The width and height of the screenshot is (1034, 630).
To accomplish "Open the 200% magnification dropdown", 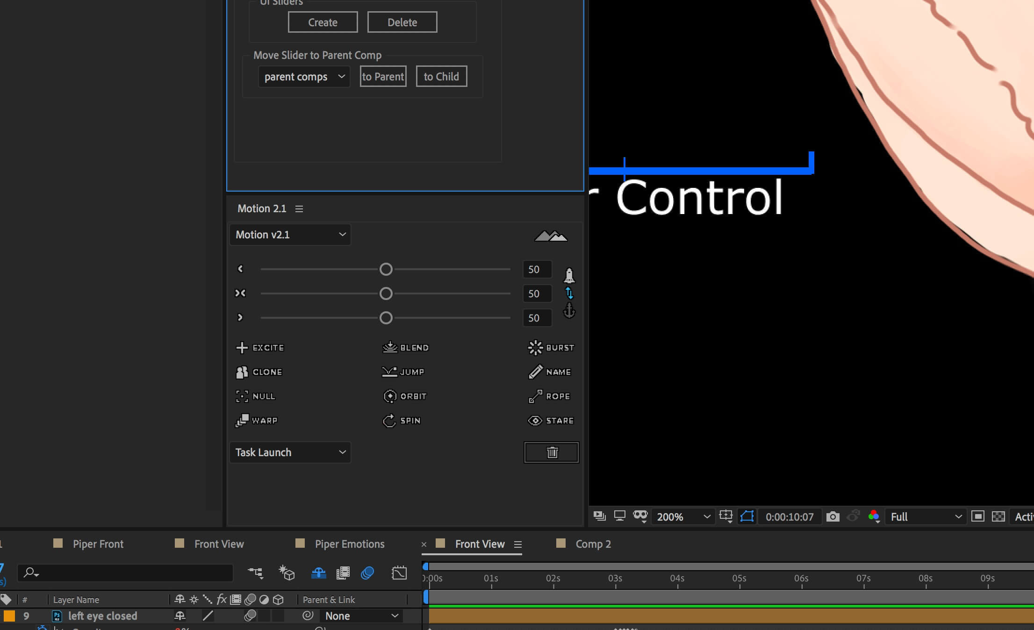I will 682,516.
